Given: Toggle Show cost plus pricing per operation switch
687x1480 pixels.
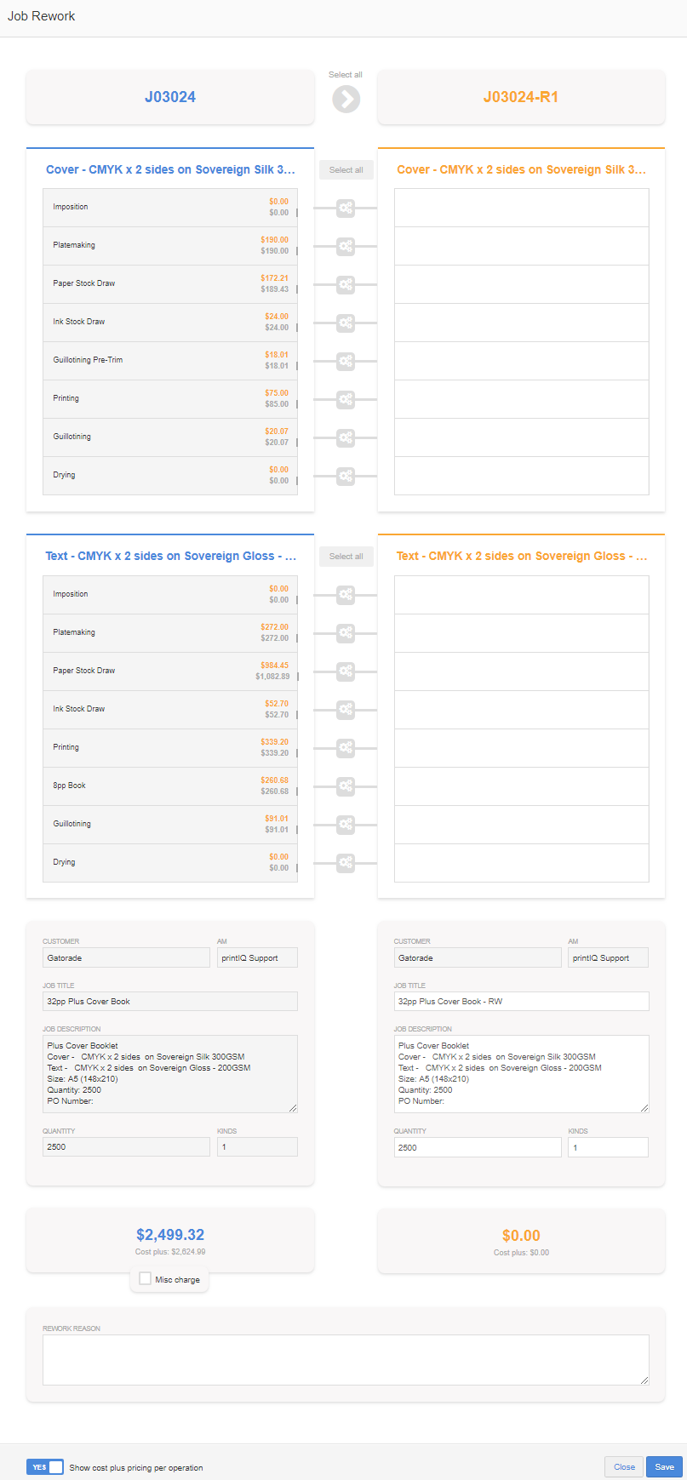Looking at the screenshot, I should [x=45, y=1466].
